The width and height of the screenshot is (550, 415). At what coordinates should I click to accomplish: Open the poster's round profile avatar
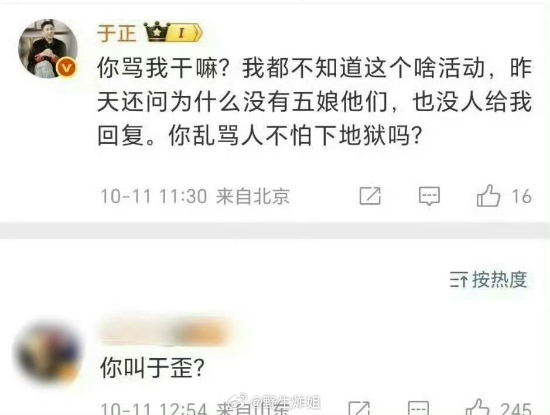(x=48, y=49)
